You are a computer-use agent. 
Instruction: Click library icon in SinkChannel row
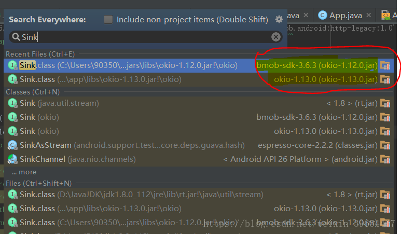pos(385,159)
